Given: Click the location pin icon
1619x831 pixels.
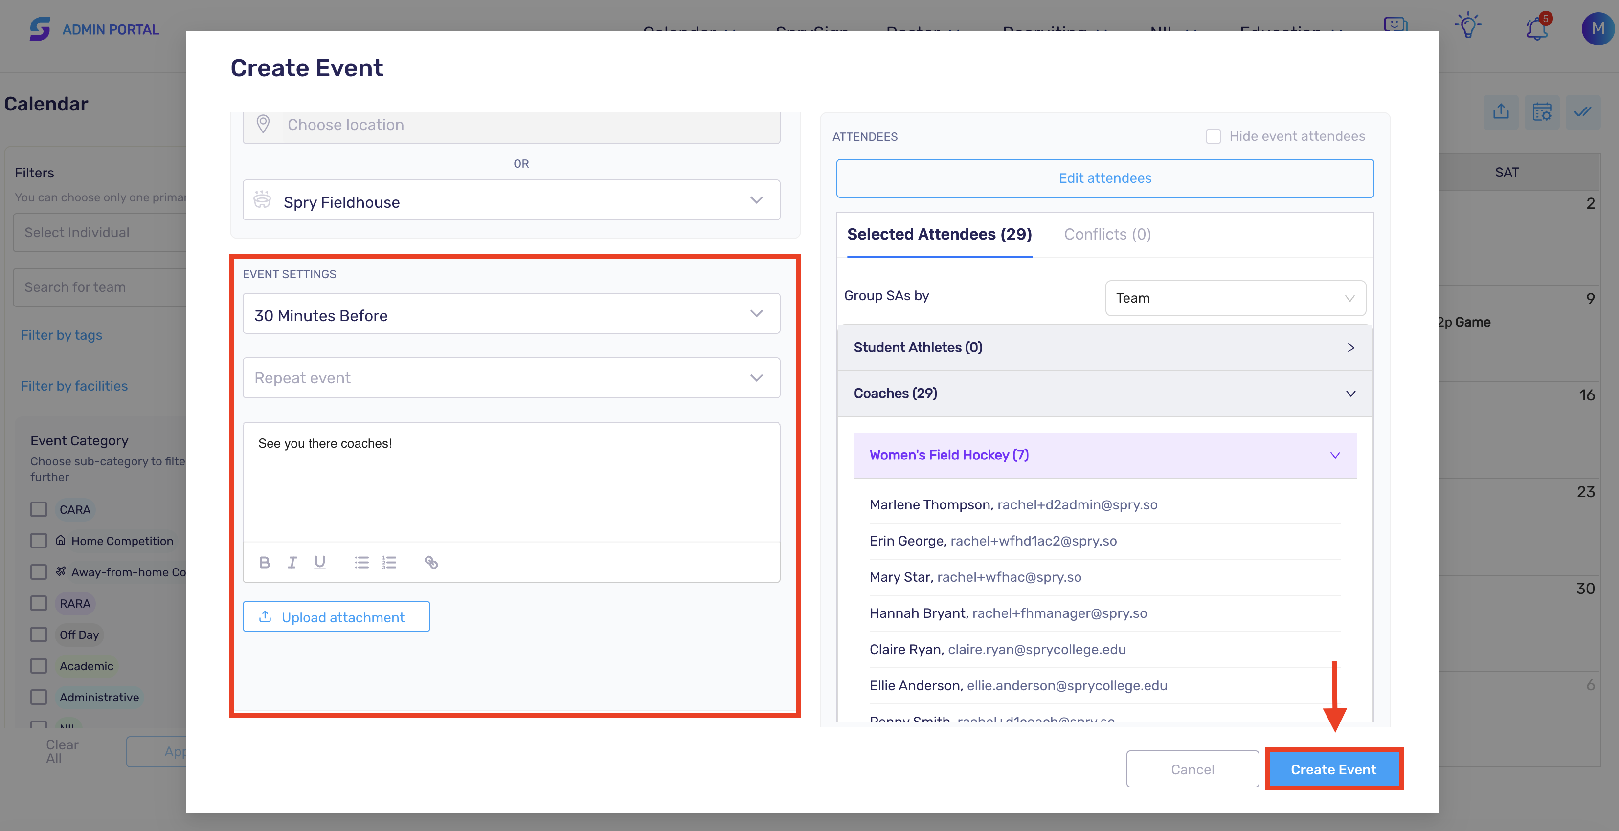Looking at the screenshot, I should pyautogui.click(x=263, y=124).
